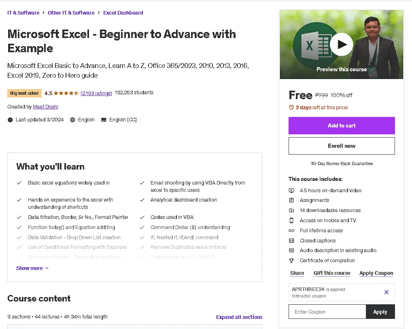412x329 pixels.
Task: Add the course to cart
Action: (x=342, y=125)
